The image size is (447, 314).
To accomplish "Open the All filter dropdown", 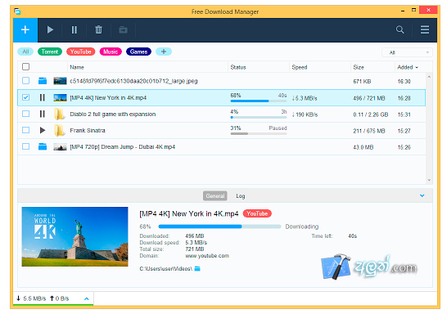I will [407, 52].
